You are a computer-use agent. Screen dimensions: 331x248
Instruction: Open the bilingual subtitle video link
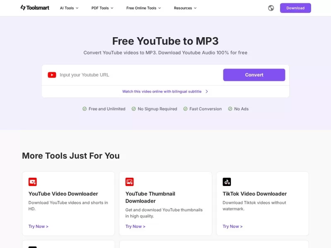tap(161, 91)
